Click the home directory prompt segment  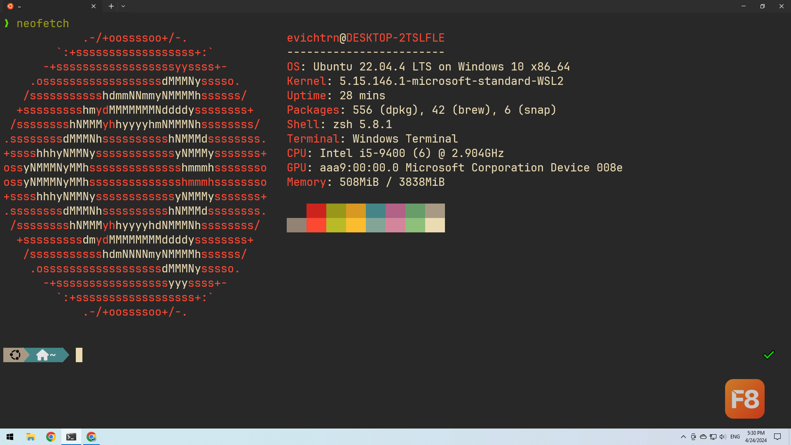point(46,355)
